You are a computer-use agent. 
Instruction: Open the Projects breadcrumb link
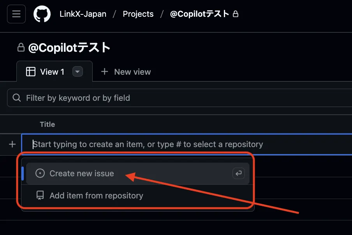[x=138, y=14]
